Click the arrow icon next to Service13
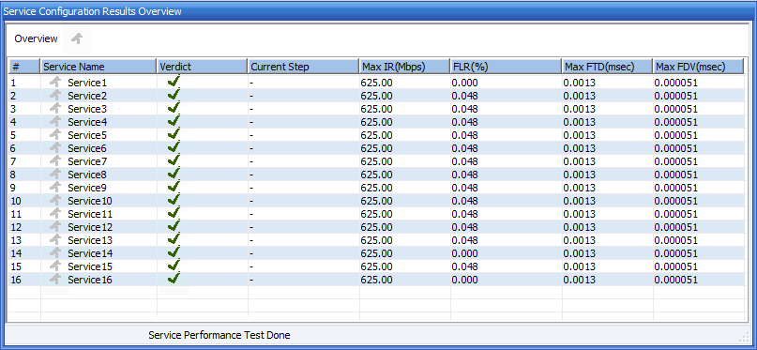This screenshot has width=757, height=350. tap(56, 239)
